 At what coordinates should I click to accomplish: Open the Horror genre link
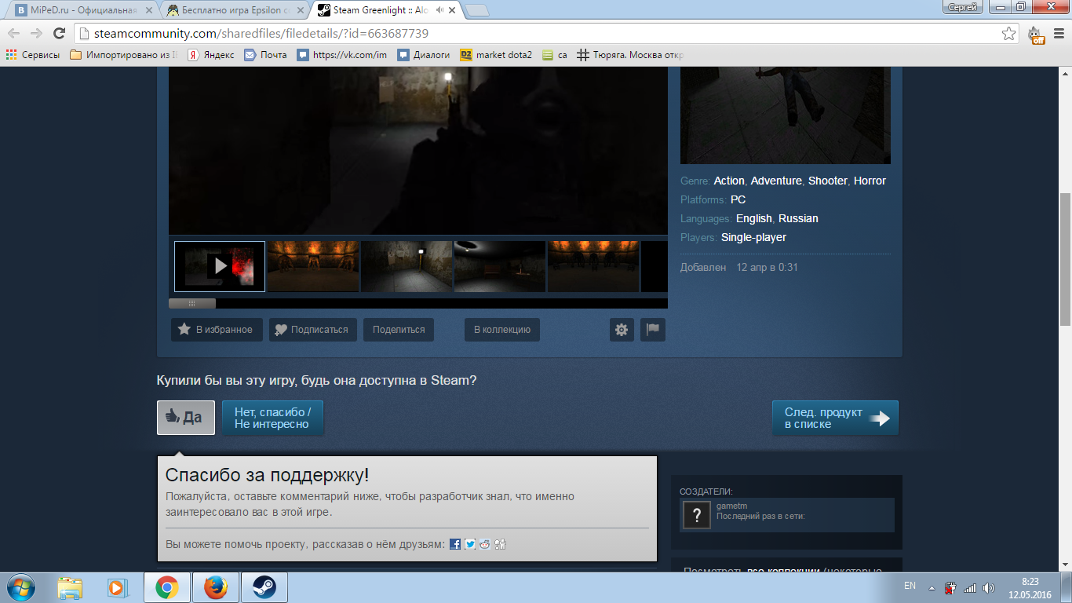click(870, 181)
